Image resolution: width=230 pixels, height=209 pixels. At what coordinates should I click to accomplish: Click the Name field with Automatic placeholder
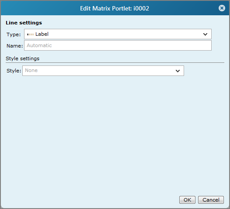coord(118,45)
